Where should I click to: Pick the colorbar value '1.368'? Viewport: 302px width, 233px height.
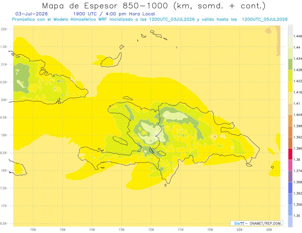tap(298, 182)
